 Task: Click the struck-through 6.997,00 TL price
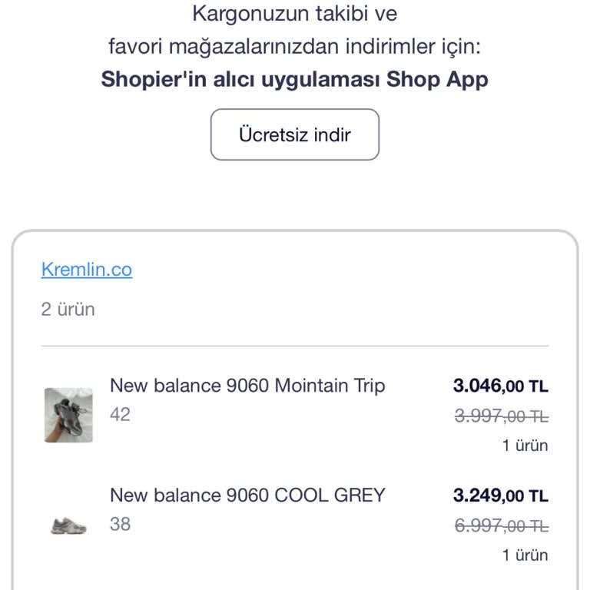click(x=502, y=525)
